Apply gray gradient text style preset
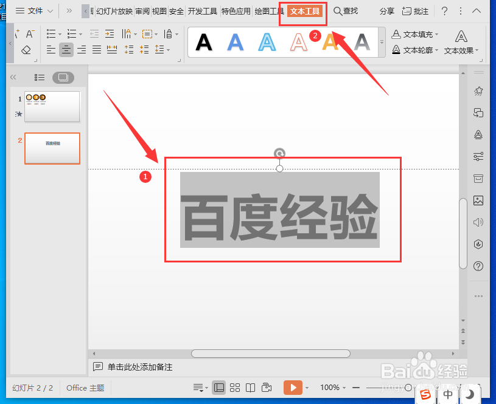 362,42
